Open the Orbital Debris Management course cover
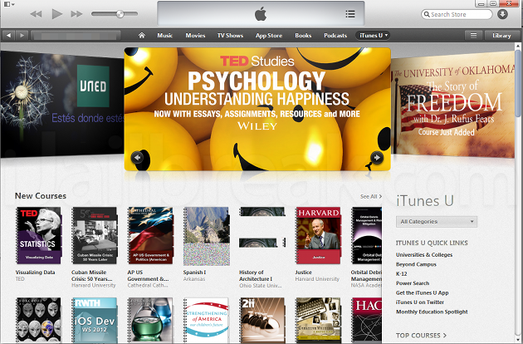523x344 pixels. coord(367,235)
